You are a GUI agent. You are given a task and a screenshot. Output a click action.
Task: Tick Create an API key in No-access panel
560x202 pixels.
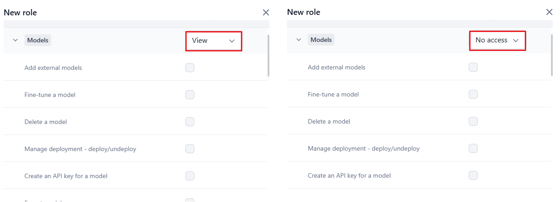473,175
